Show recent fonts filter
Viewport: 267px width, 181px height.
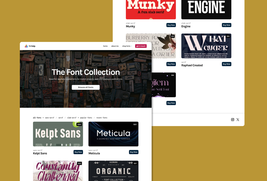(102, 118)
